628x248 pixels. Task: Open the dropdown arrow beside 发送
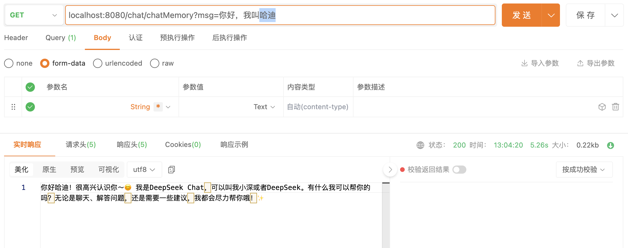coord(551,15)
